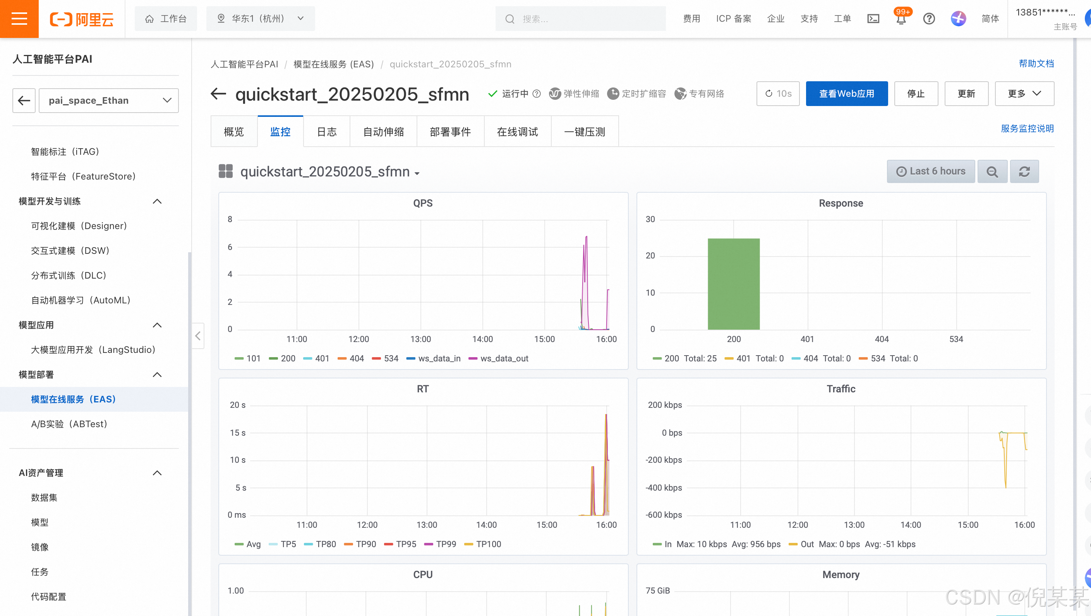Click the back arrow next to workspace selector
This screenshot has height=616, width=1091.
(x=24, y=101)
